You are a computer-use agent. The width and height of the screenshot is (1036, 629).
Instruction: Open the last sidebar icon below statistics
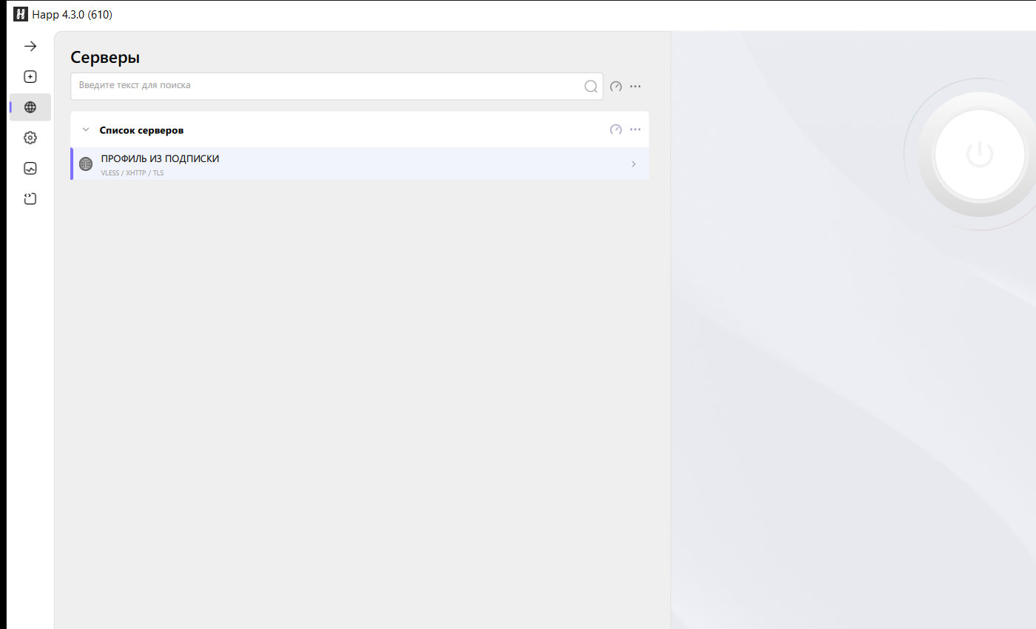pos(30,198)
